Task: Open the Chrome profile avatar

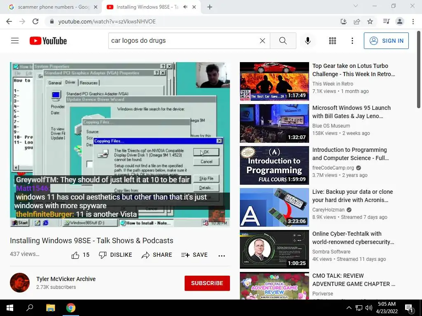Action: click(400, 21)
